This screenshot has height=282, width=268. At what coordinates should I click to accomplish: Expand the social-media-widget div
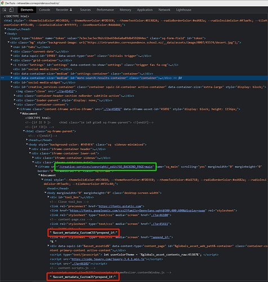[x=12, y=82]
